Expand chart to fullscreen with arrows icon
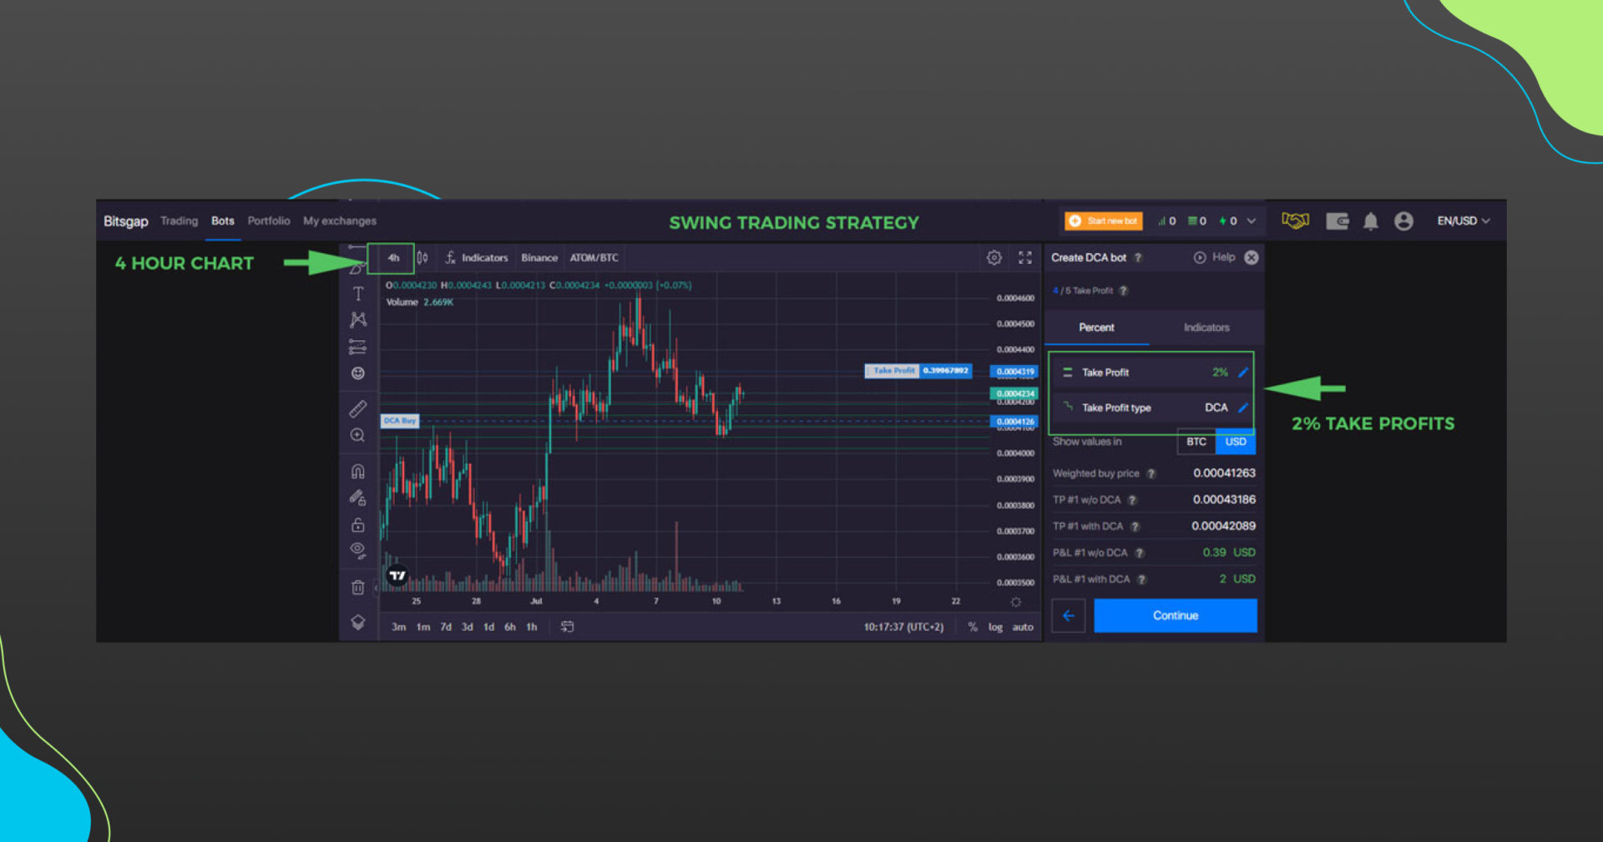1603x842 pixels. (1025, 257)
